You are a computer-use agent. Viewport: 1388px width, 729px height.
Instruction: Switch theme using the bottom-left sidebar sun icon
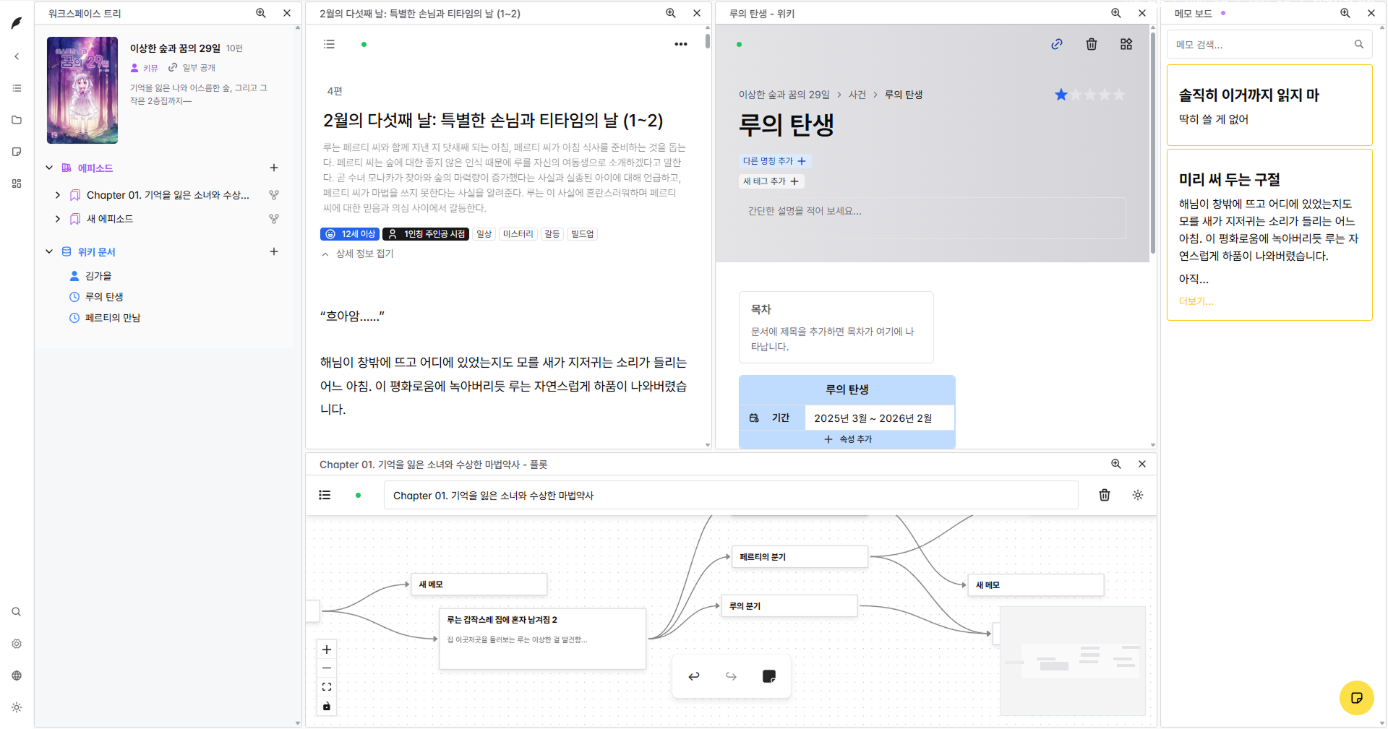tap(16, 707)
